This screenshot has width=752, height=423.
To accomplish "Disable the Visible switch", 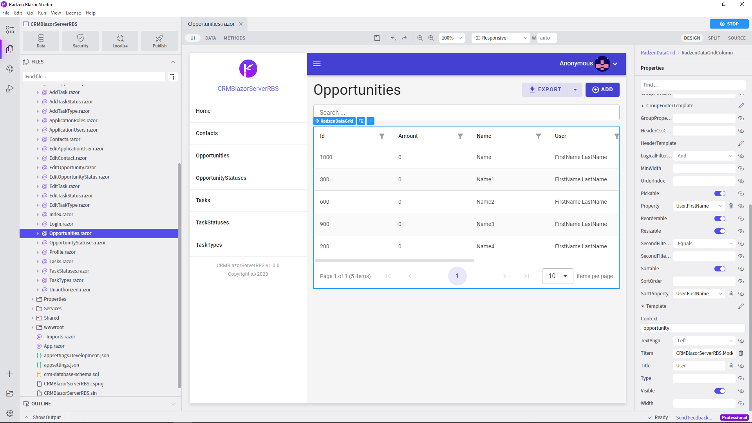I will (720, 391).
